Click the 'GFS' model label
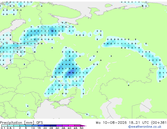The height and width of the screenshot is (129, 167). click(x=40, y=123)
